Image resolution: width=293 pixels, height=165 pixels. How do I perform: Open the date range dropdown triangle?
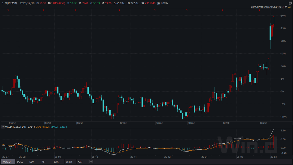pos(286,7)
